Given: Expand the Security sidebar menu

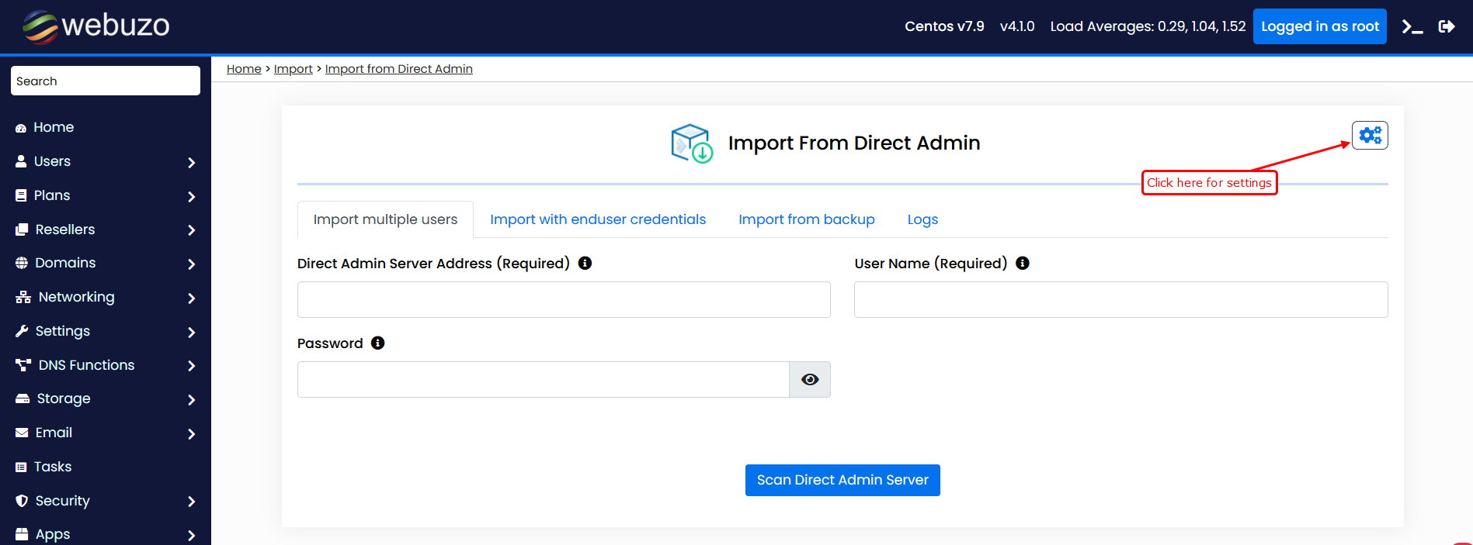Looking at the screenshot, I should (x=105, y=501).
